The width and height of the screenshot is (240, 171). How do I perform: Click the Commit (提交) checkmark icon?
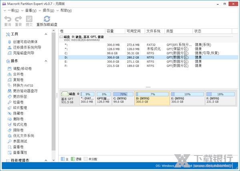click(x=29, y=19)
